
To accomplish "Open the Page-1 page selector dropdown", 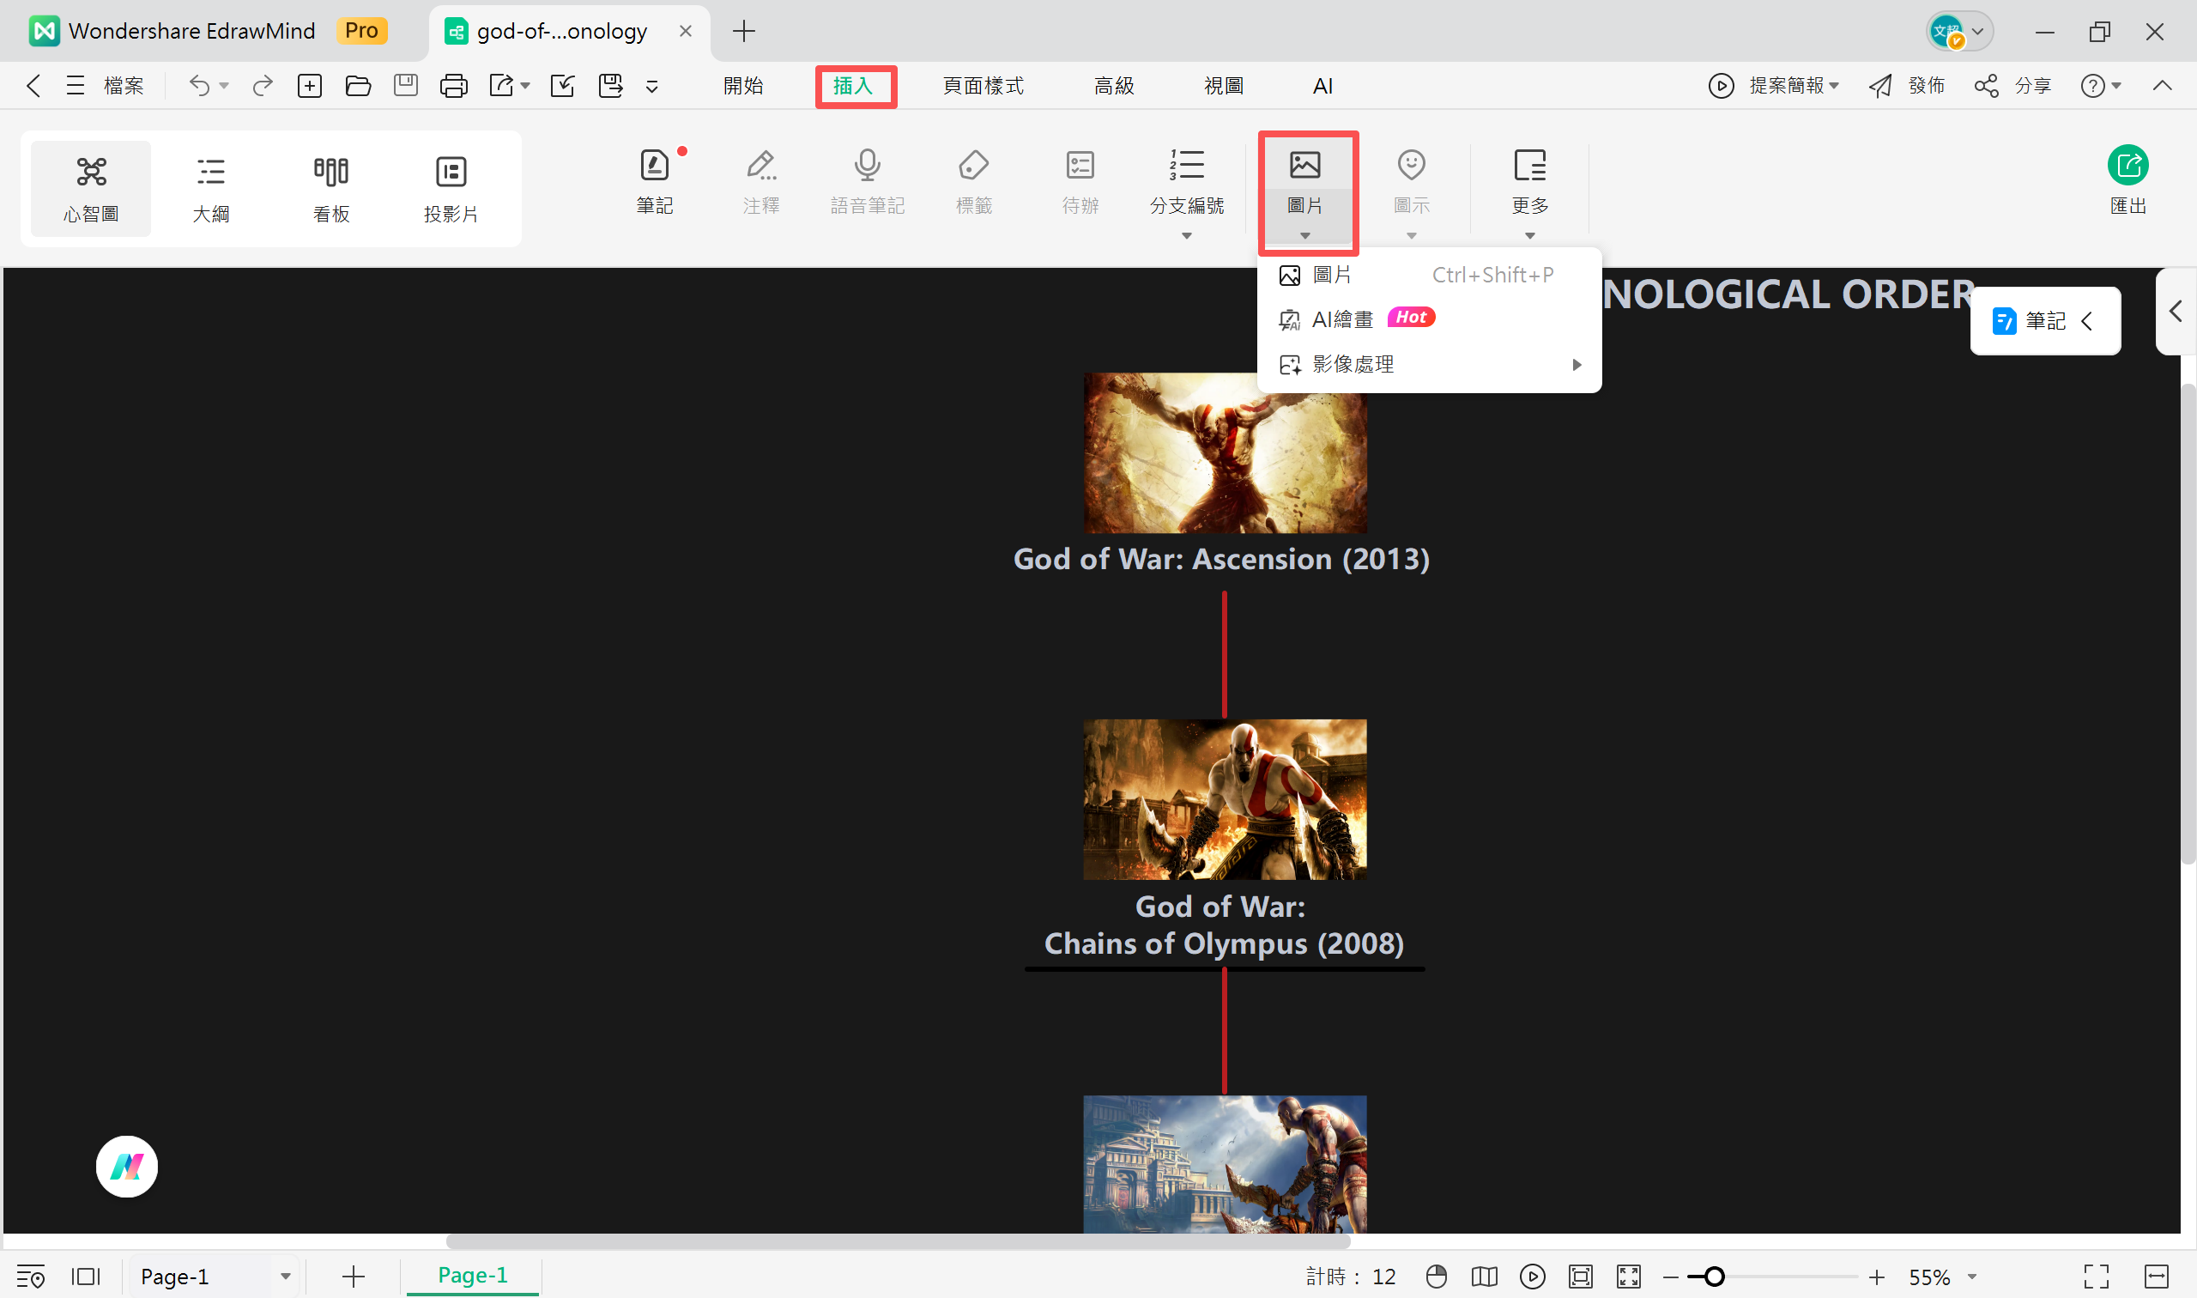I will (x=285, y=1277).
